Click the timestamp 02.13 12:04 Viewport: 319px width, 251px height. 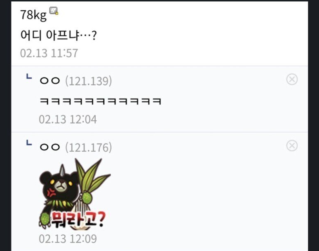(68, 120)
